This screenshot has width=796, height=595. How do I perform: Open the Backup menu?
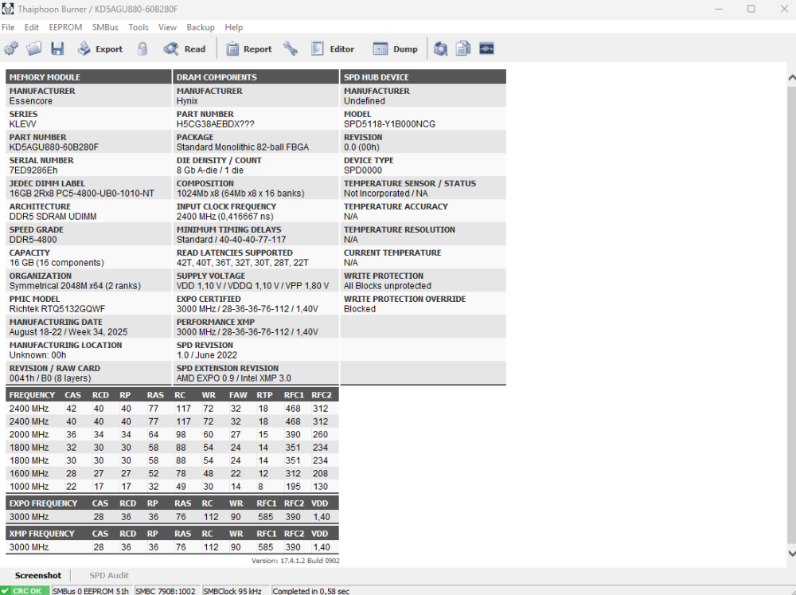(201, 27)
